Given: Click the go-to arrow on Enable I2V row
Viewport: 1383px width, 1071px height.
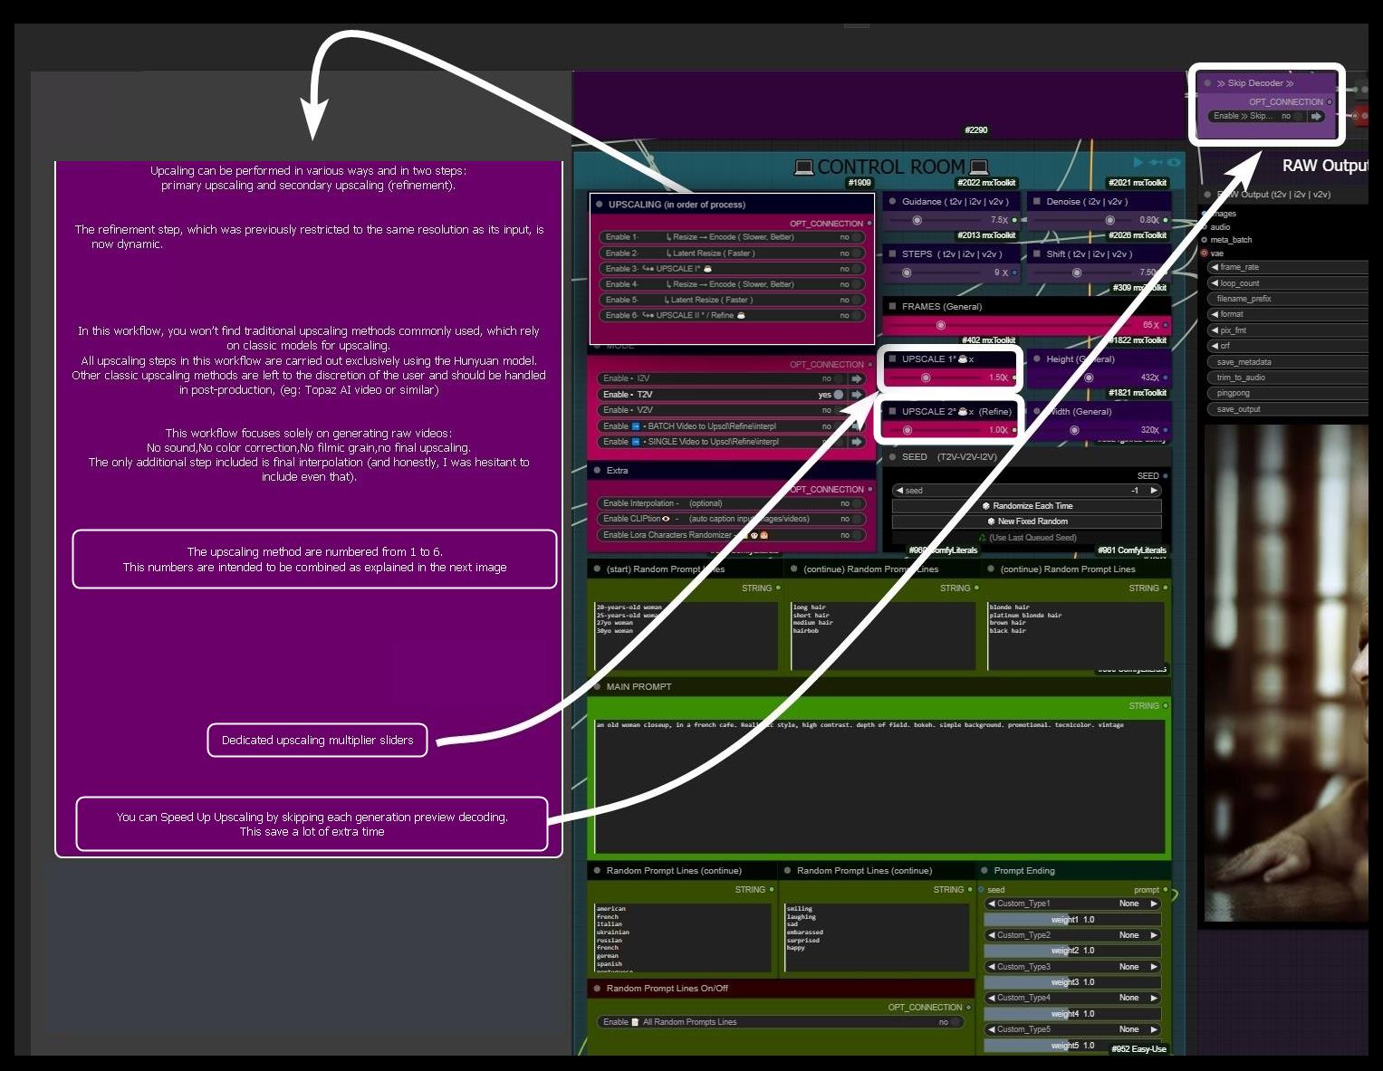Looking at the screenshot, I should (856, 378).
